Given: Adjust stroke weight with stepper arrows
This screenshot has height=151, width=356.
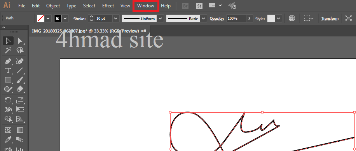Looking at the screenshot, I should [91, 19].
